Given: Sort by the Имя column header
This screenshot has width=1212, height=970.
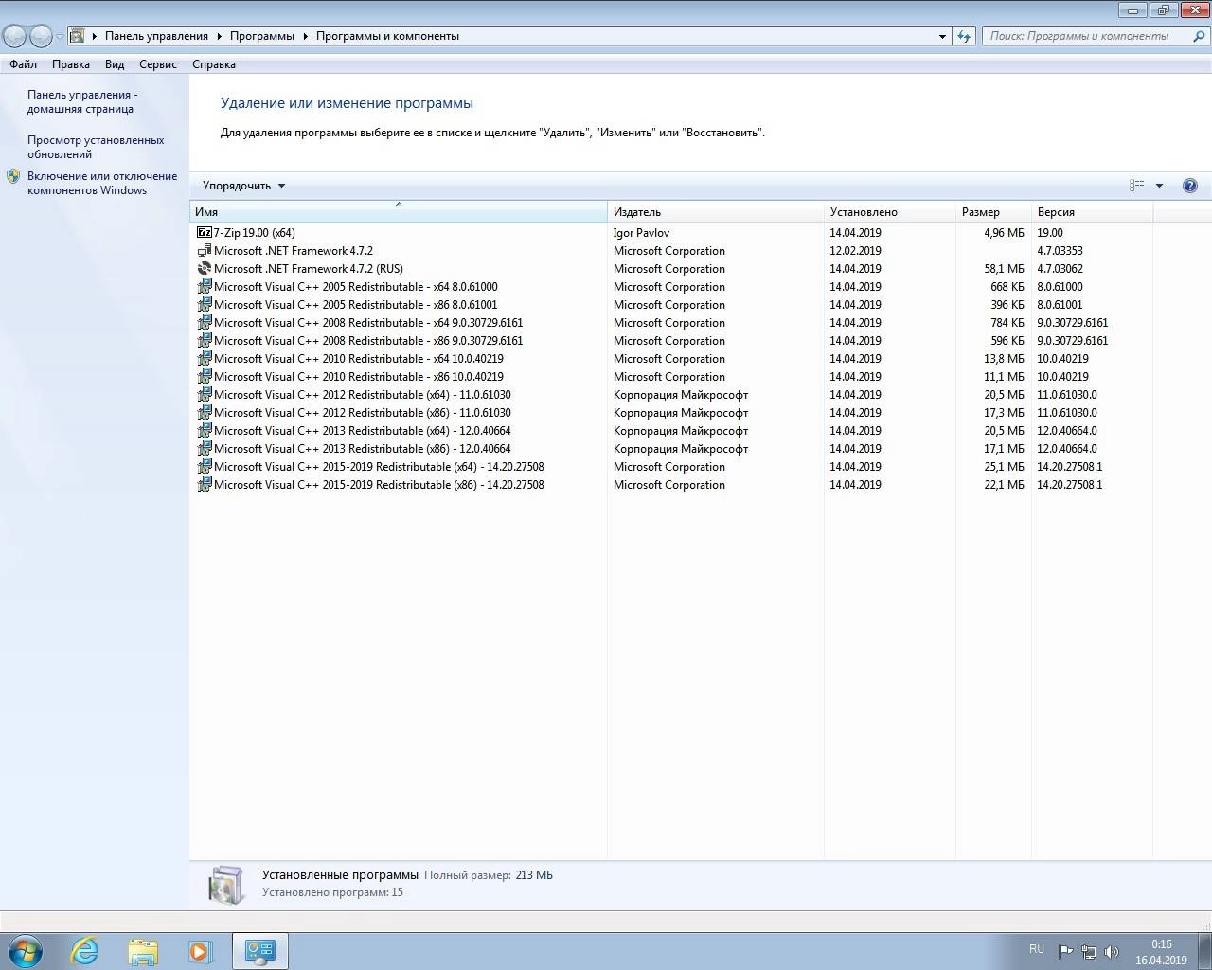Looking at the screenshot, I should (398, 212).
